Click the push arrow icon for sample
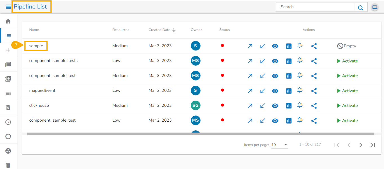 250,46
